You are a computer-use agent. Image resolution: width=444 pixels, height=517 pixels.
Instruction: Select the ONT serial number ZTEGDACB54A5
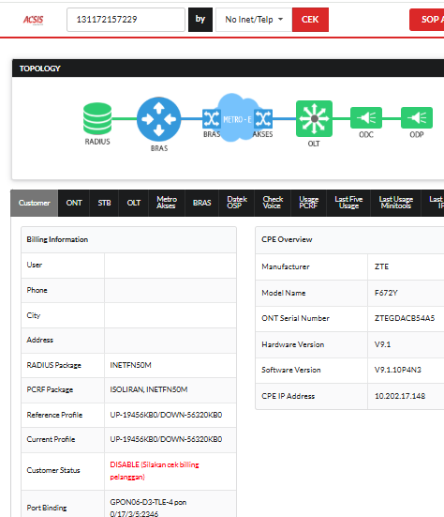pyautogui.click(x=405, y=318)
